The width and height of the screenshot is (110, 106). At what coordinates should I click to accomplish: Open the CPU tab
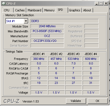click(8, 10)
